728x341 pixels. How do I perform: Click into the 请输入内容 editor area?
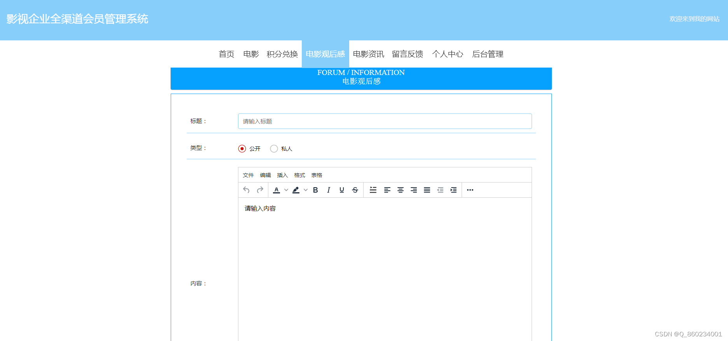pyautogui.click(x=385, y=269)
